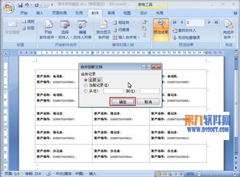240x177 pixels.
Task: Zoom in with plus button
Action: pos(235,174)
